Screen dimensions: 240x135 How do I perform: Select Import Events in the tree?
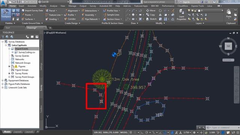click(22, 49)
